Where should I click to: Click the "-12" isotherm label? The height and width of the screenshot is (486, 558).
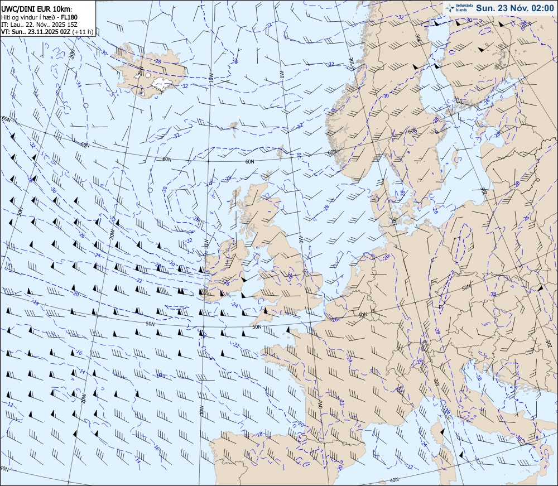tap(10, 405)
